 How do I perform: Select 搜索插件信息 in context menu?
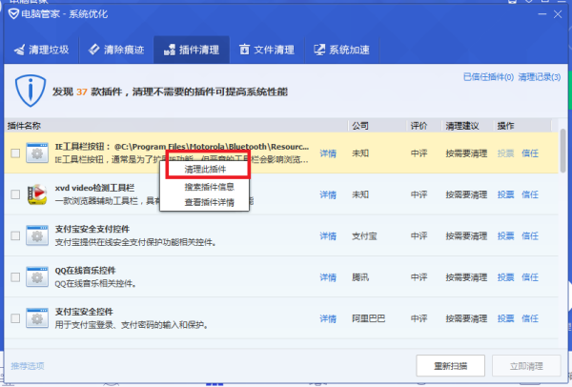pyautogui.click(x=209, y=186)
